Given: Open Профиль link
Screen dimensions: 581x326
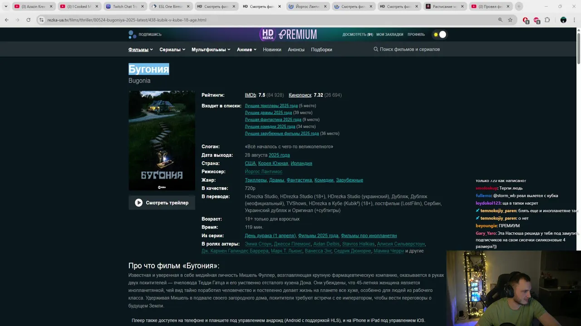Looking at the screenshot, I should (x=416, y=34).
